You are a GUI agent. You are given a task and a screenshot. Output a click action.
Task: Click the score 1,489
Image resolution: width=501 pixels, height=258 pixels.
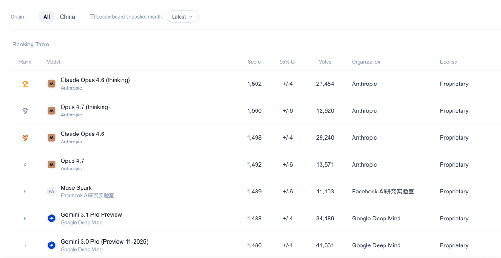coord(254,192)
